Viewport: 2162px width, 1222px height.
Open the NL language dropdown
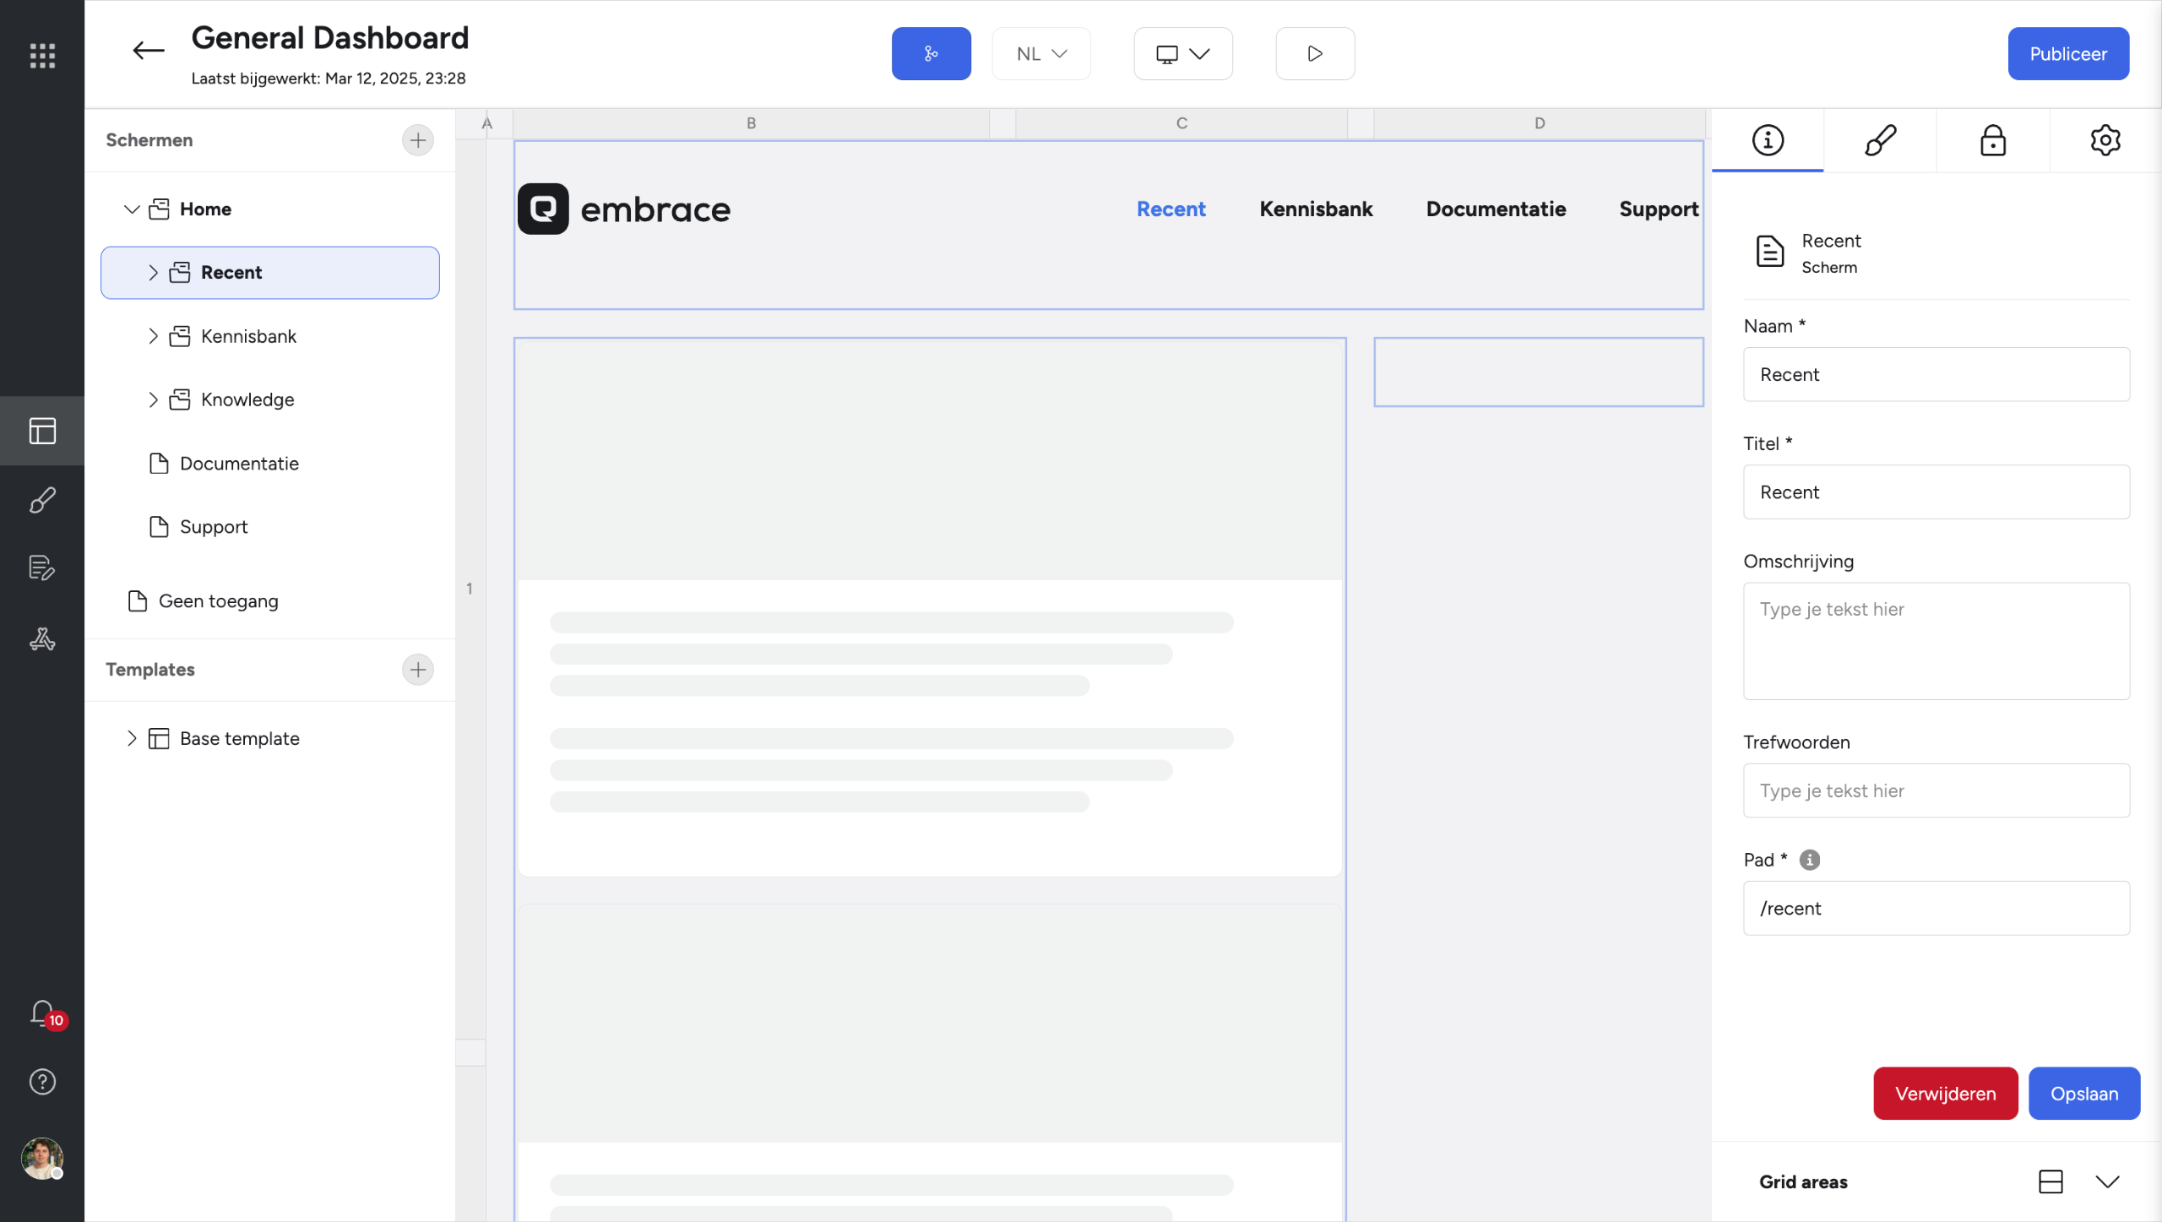click(x=1041, y=54)
